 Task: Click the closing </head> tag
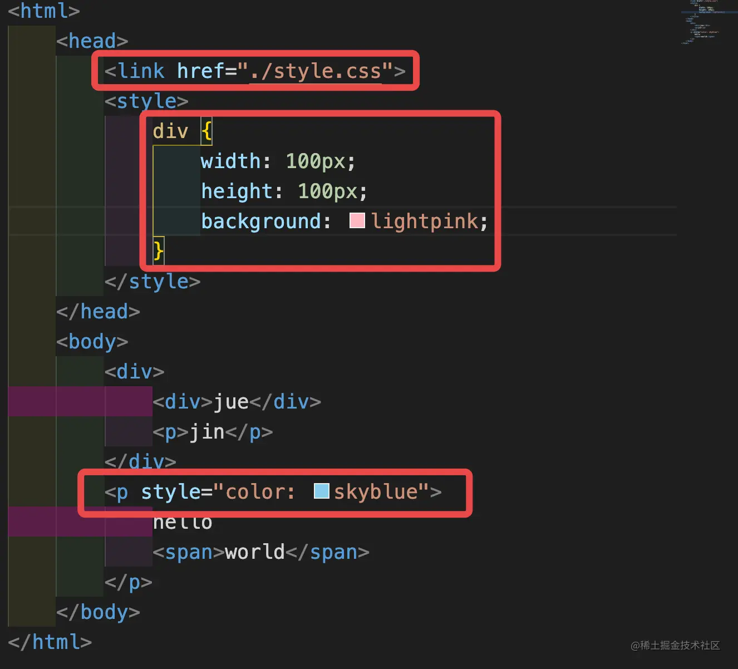[98, 312]
